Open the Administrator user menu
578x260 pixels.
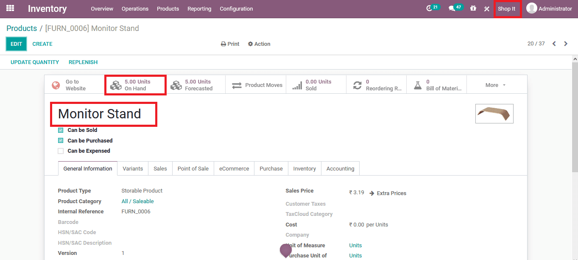tap(550, 8)
